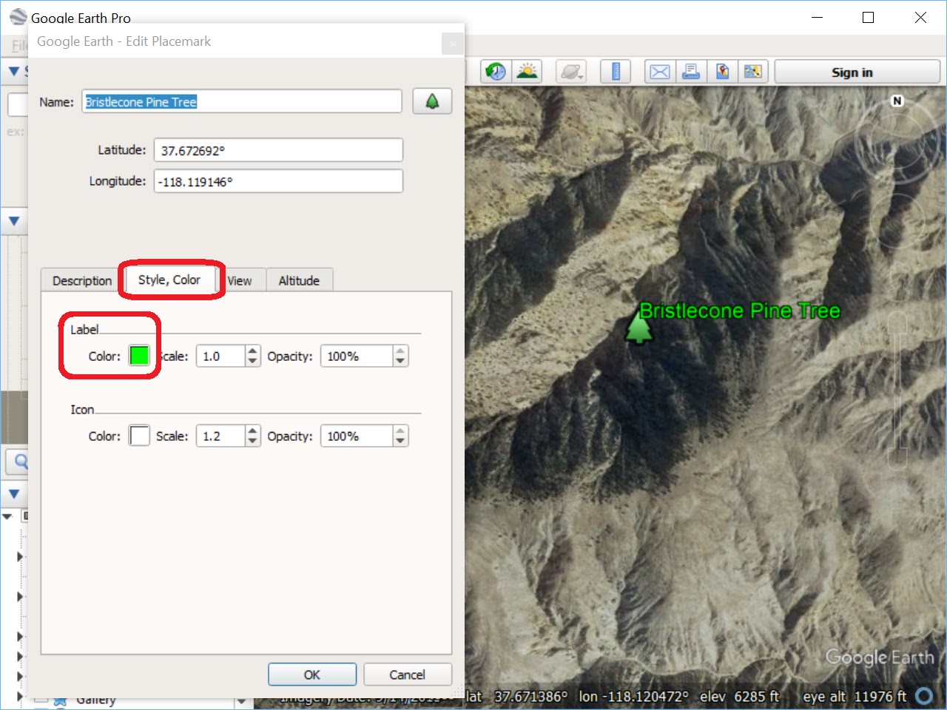Open the white Icon color swatch
Screen dimensions: 947x710
[x=139, y=436]
